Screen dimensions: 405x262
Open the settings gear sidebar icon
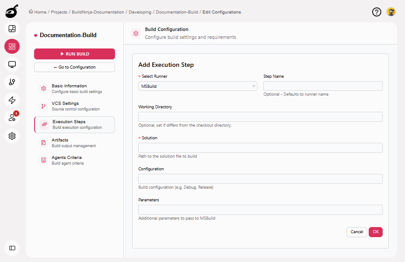tap(12, 136)
